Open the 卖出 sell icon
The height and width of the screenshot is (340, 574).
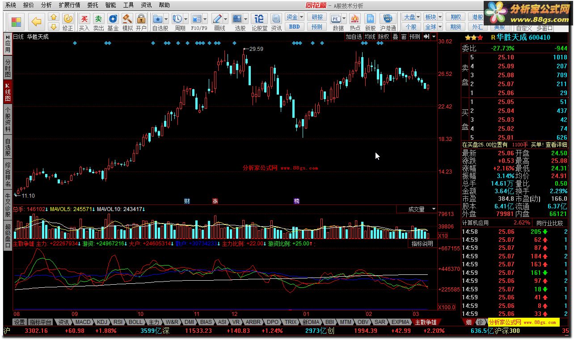(x=98, y=19)
